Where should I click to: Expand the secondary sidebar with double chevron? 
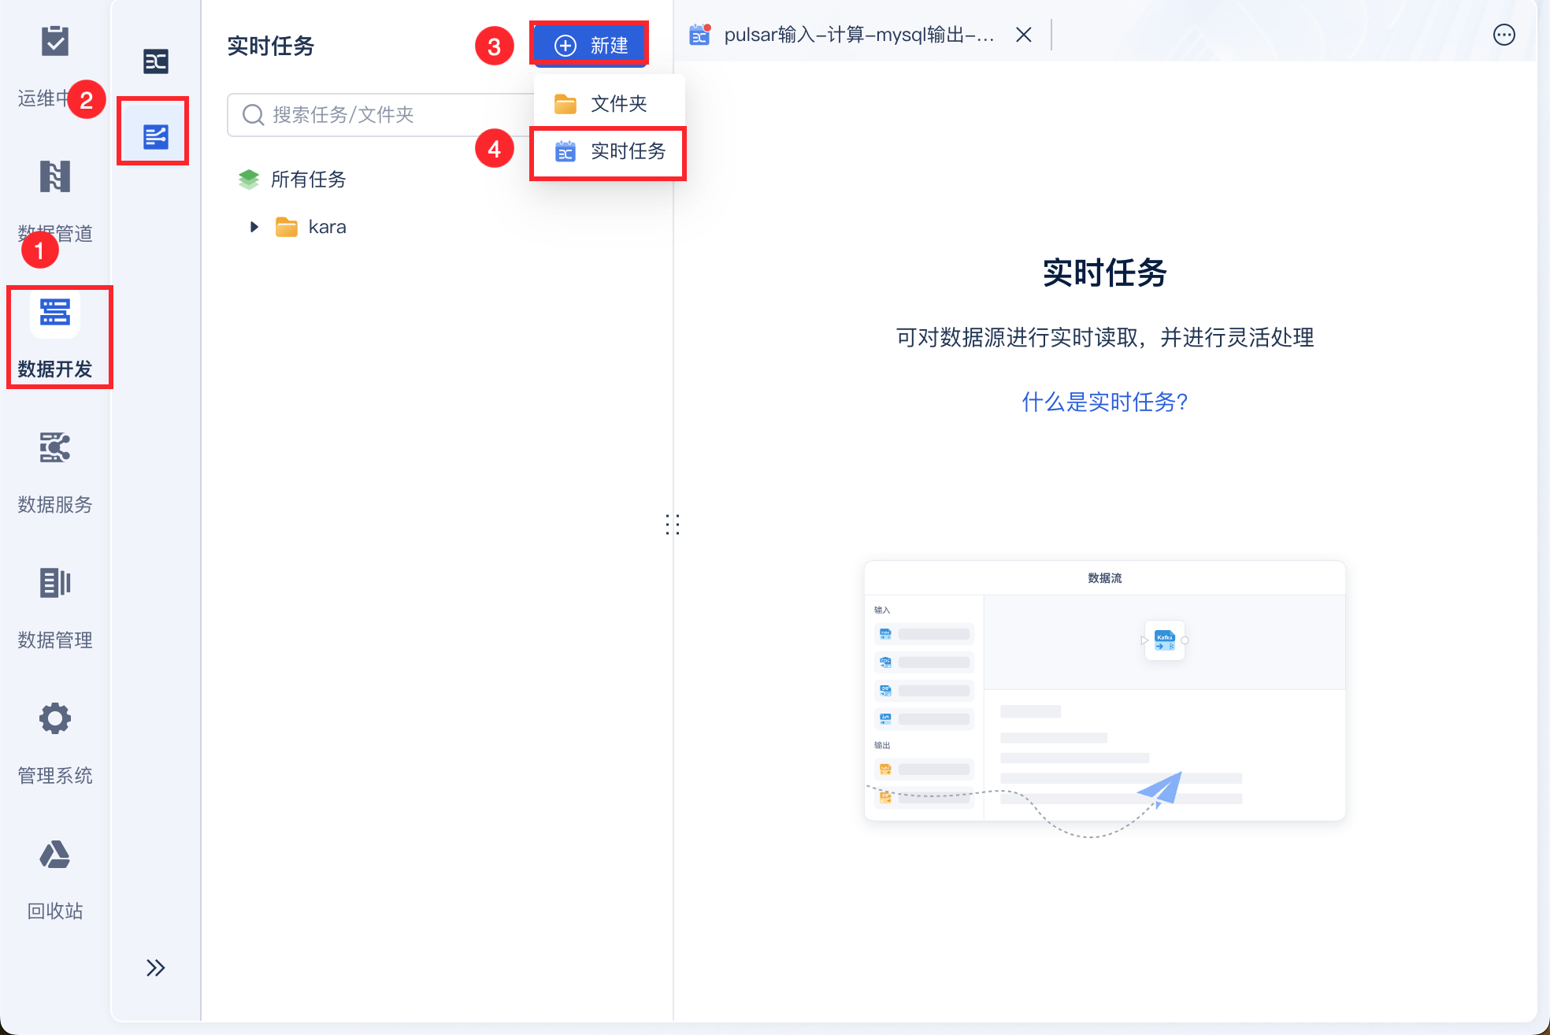[155, 967]
